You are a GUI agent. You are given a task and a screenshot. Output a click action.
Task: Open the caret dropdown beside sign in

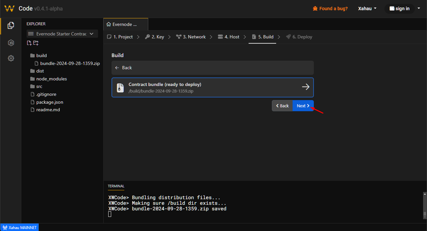coord(419,9)
